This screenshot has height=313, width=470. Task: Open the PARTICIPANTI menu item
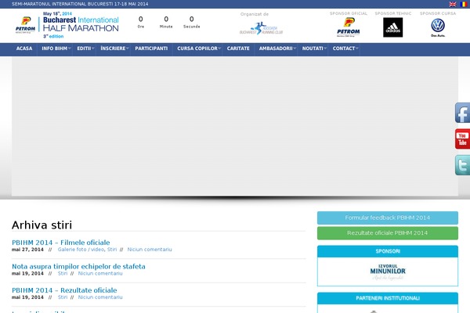151,49
